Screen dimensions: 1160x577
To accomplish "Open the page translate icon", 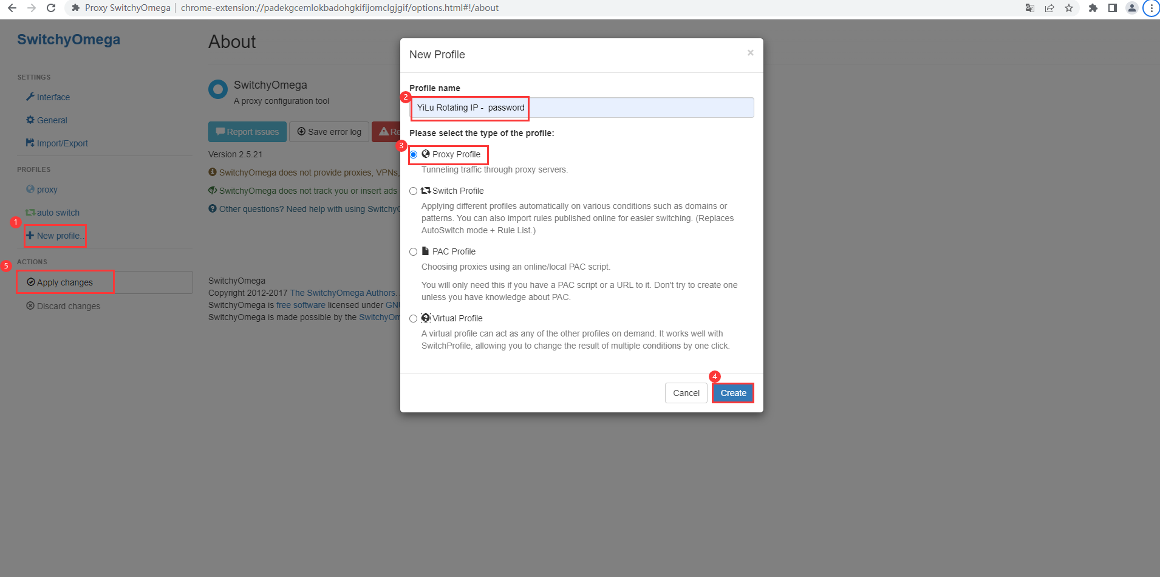I will [x=1030, y=8].
